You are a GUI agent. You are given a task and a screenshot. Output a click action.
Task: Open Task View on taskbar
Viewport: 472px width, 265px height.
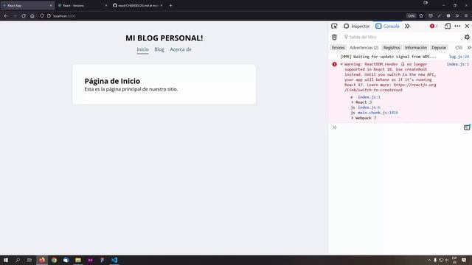click(29, 260)
